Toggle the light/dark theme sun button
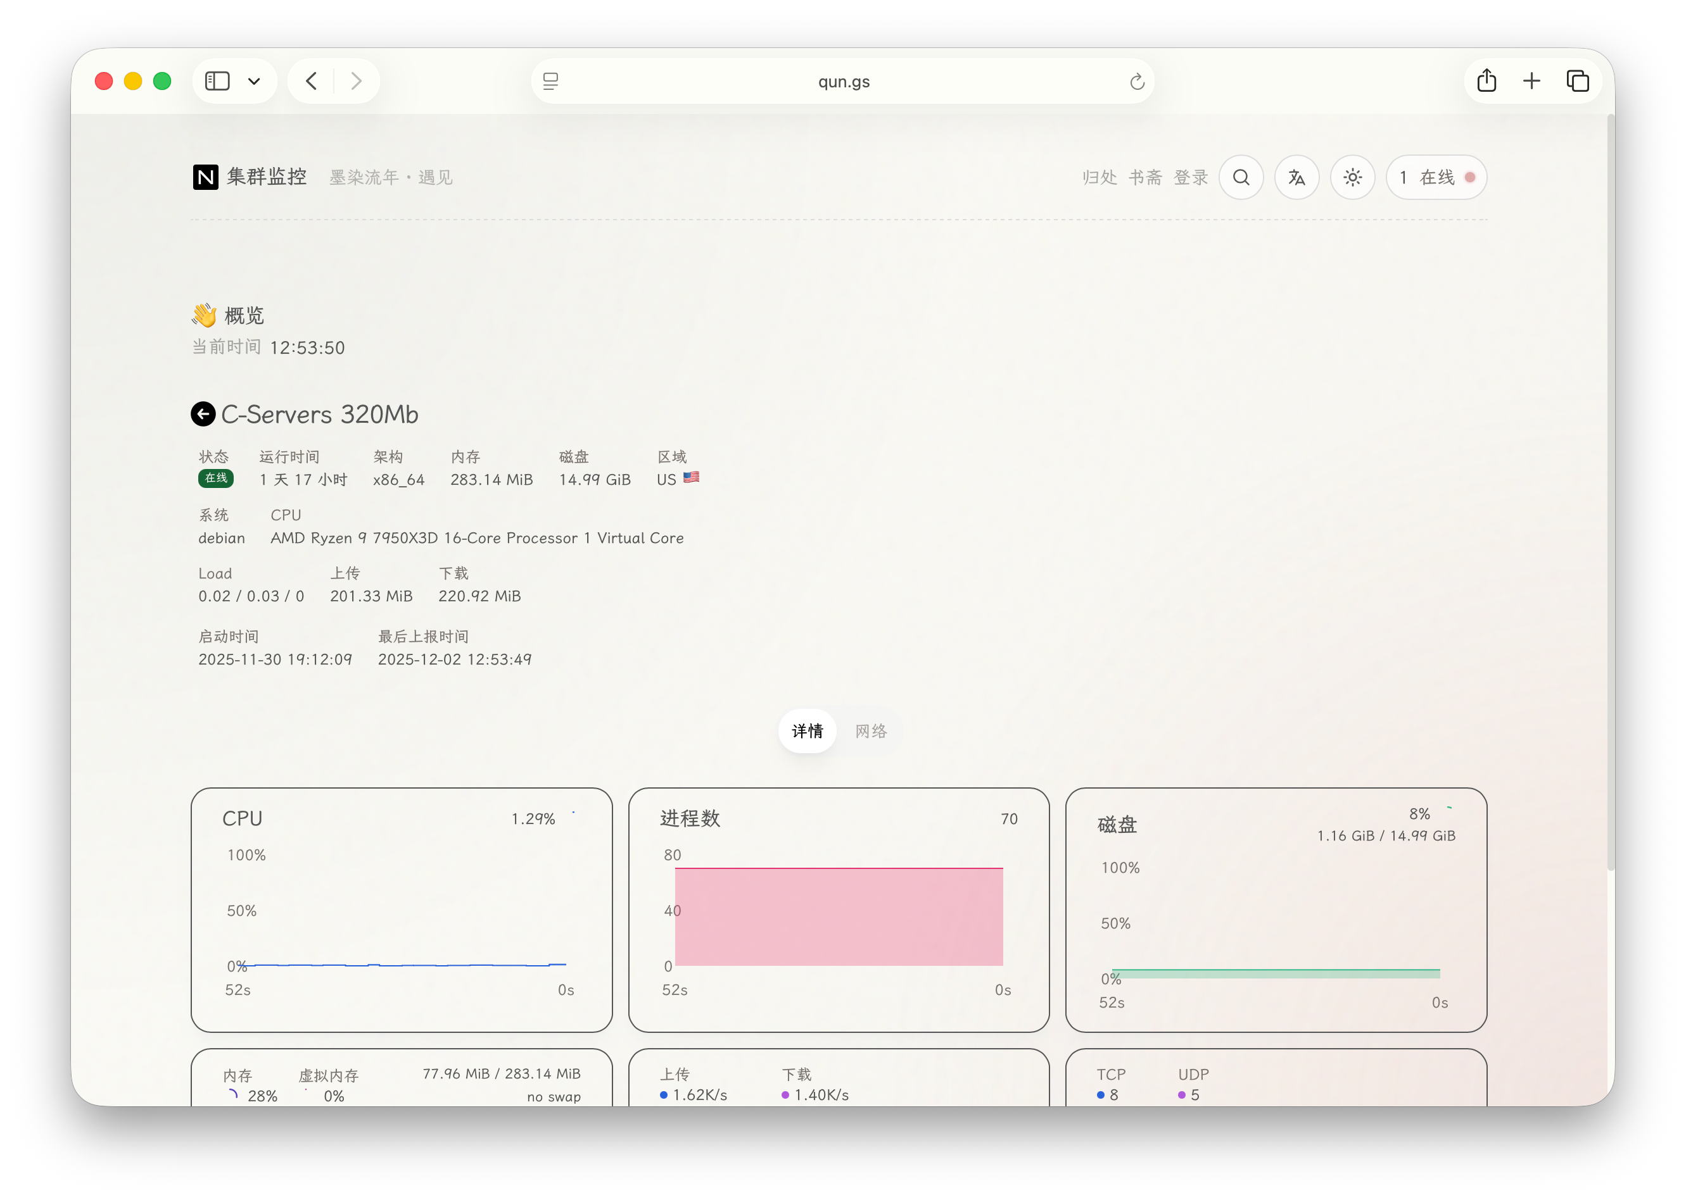 (1352, 177)
